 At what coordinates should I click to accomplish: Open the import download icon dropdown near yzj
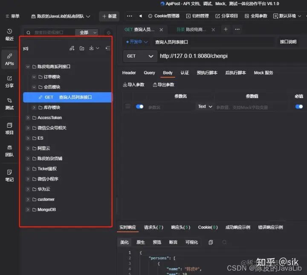pyautogui.click(x=94, y=48)
